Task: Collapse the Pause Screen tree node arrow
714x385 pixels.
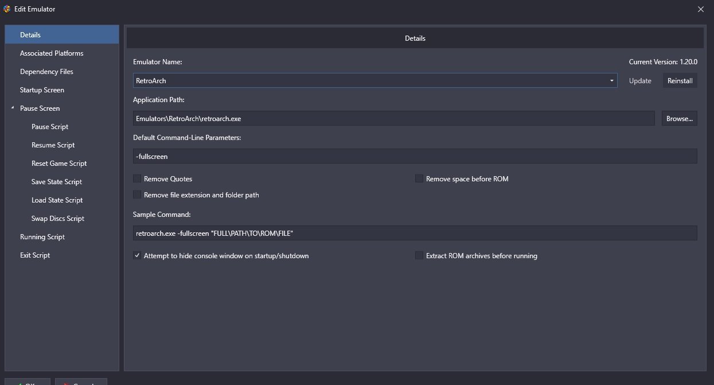Action: (x=12, y=108)
